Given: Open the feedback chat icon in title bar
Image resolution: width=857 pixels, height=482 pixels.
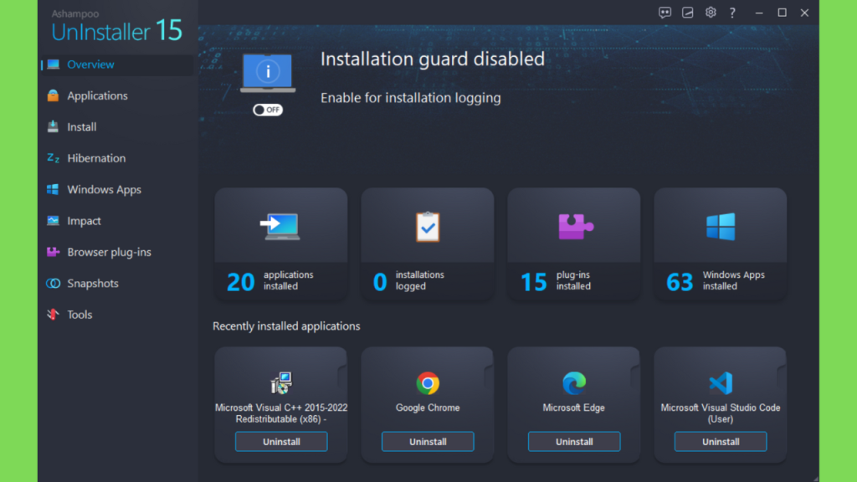Looking at the screenshot, I should point(665,13).
